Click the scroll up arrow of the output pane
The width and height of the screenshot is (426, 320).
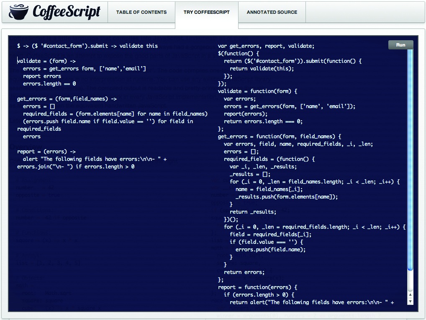(410, 294)
